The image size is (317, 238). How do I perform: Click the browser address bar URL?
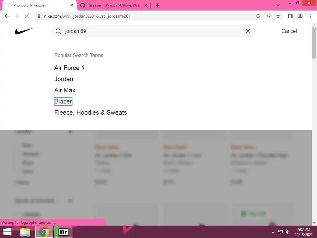coord(87,16)
